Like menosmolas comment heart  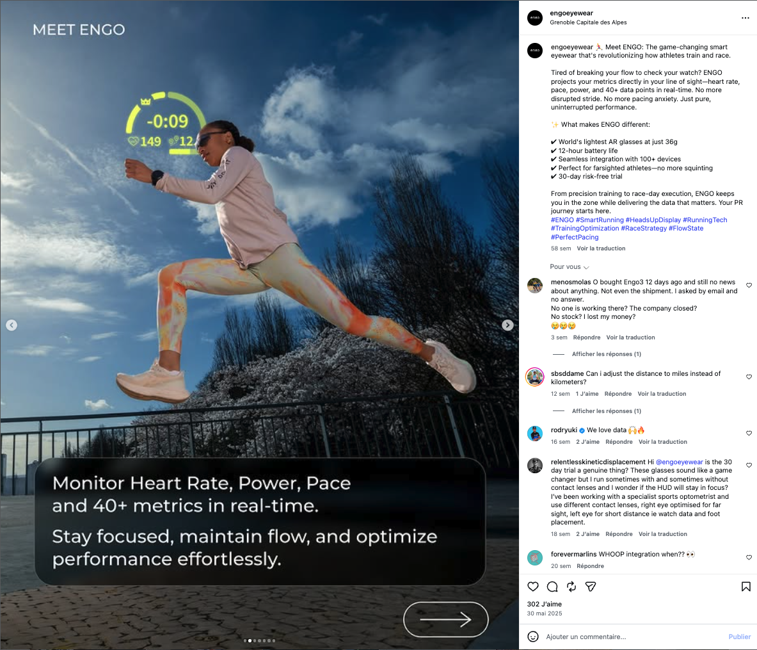coord(749,285)
